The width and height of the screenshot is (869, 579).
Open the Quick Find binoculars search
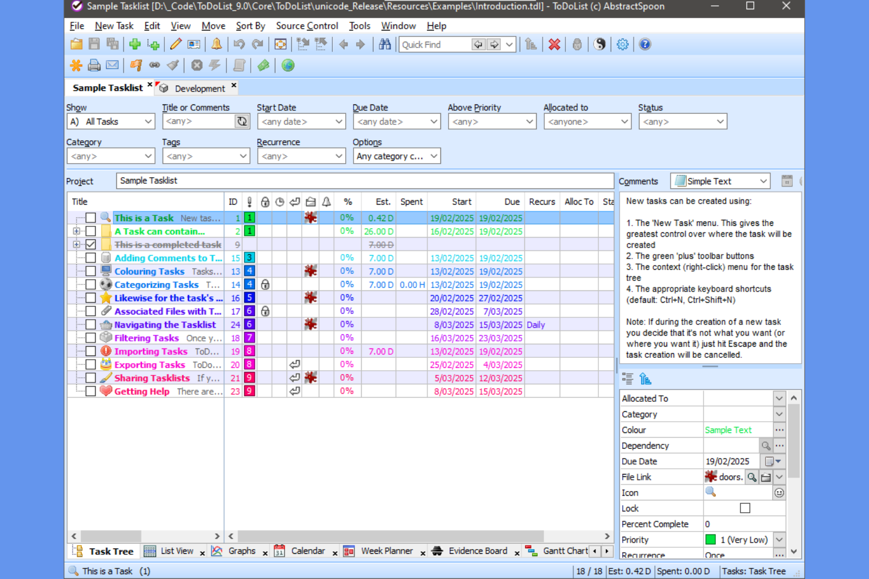pos(385,44)
